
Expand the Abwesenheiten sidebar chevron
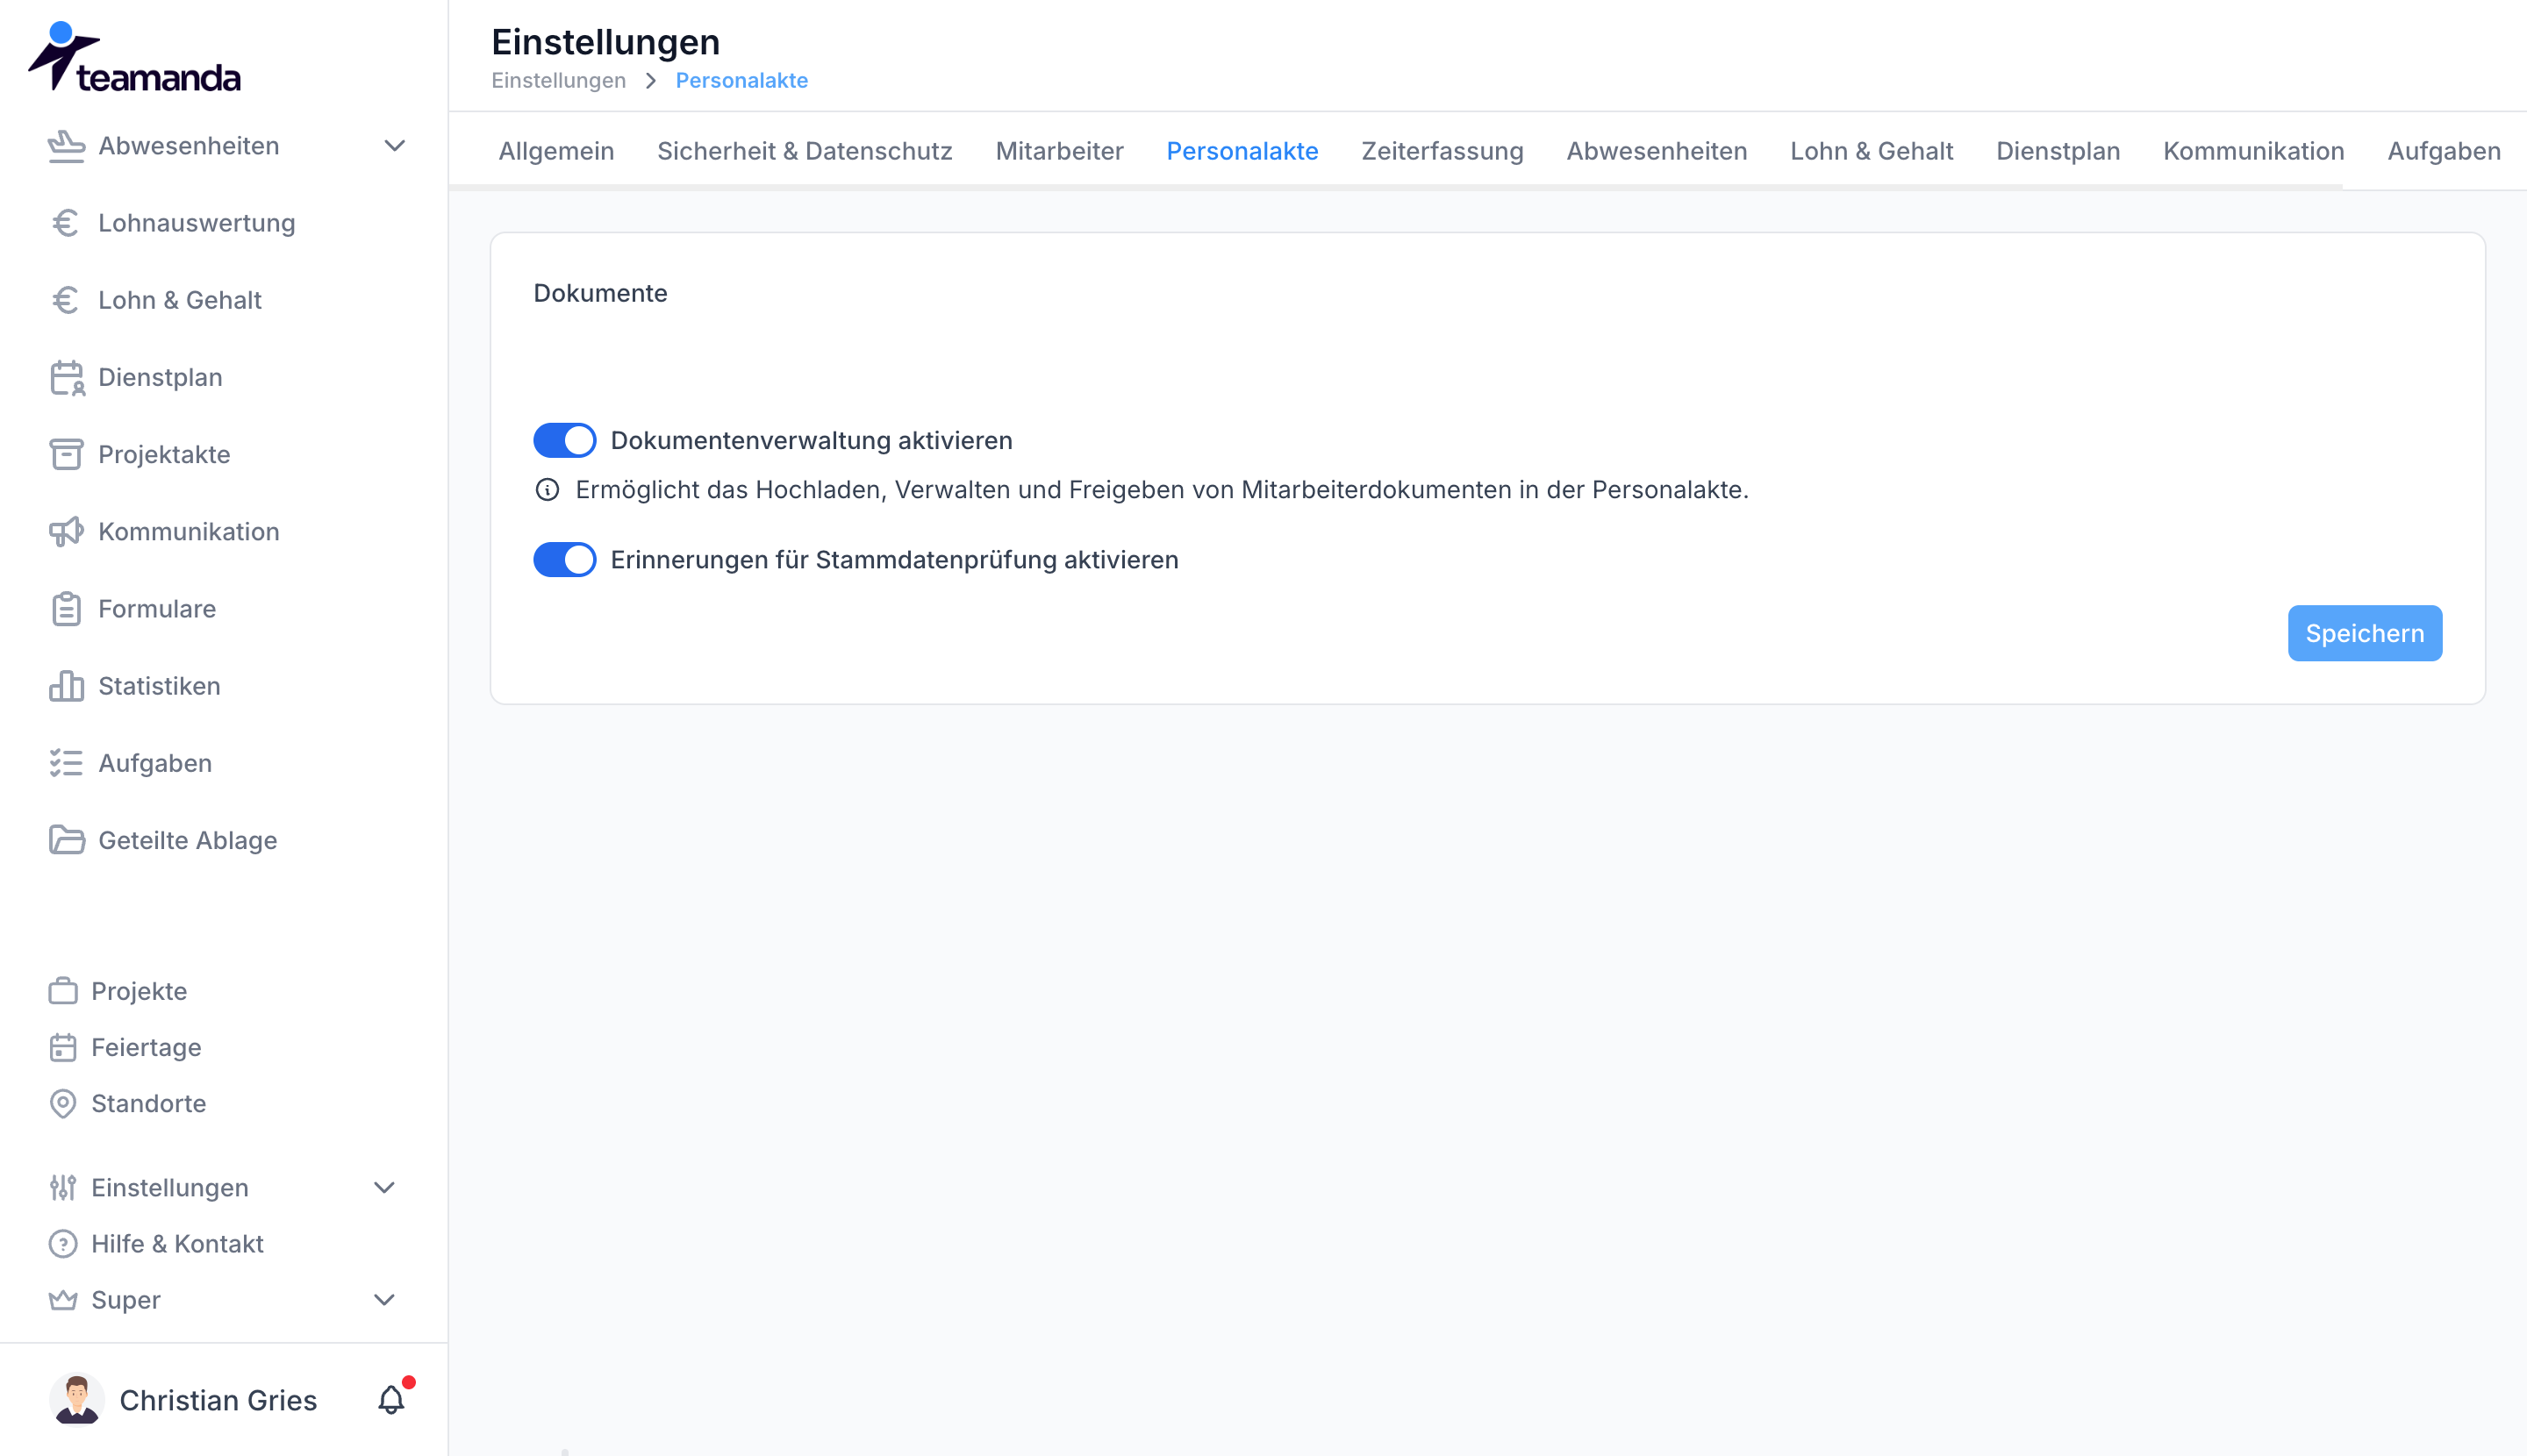coord(395,146)
